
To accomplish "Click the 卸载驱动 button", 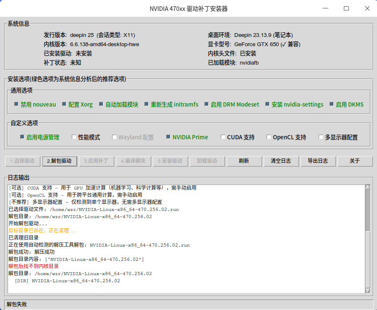I will coord(207,161).
